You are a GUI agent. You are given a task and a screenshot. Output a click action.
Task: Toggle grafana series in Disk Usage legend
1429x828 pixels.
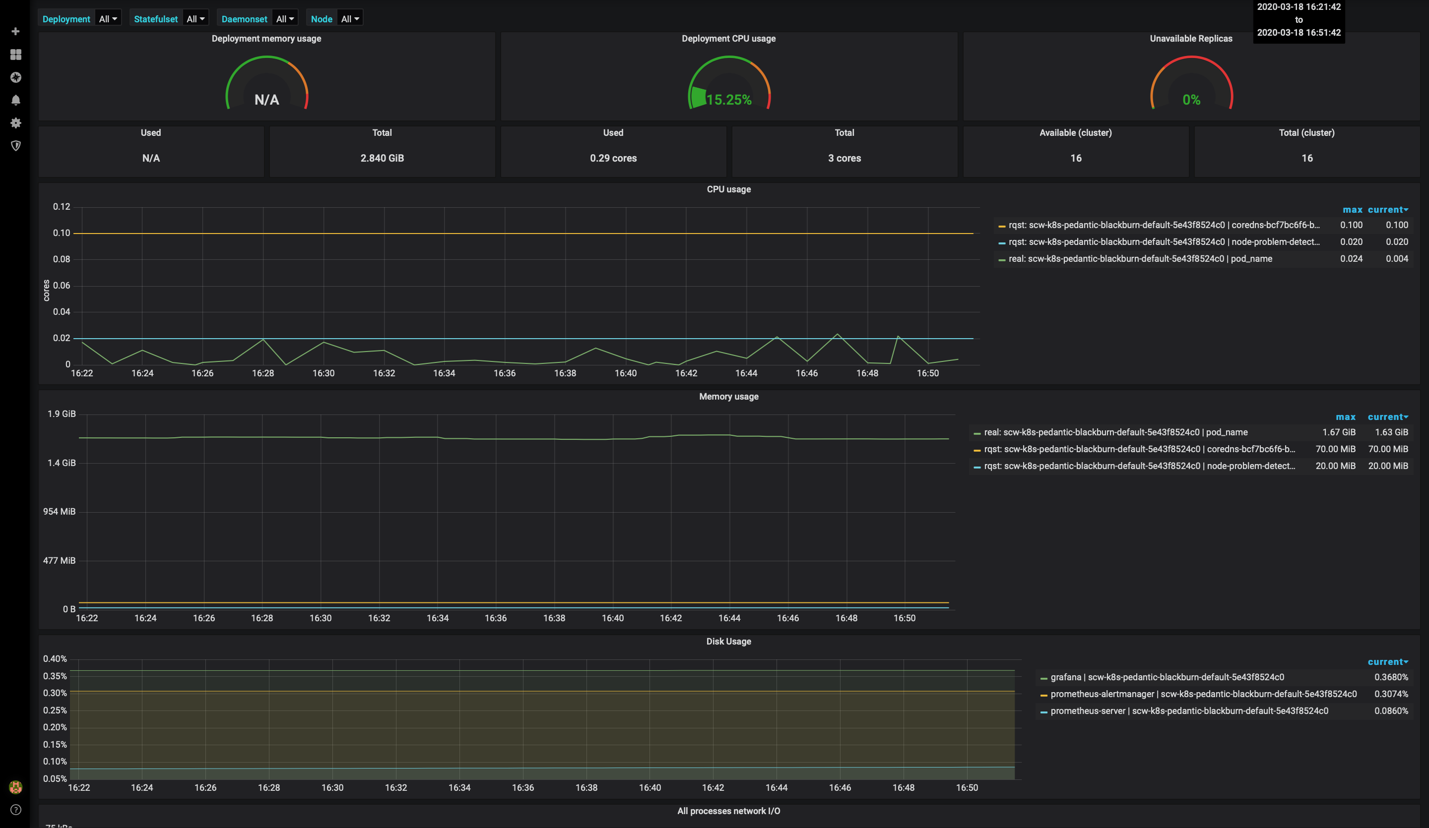coord(1167,677)
